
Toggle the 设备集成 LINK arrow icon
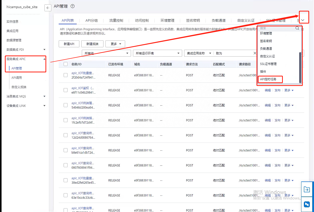(44, 106)
